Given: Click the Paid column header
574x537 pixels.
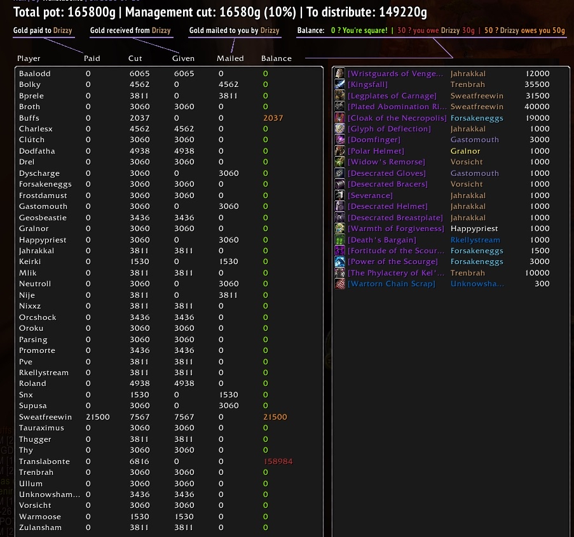Looking at the screenshot, I should pos(92,58).
